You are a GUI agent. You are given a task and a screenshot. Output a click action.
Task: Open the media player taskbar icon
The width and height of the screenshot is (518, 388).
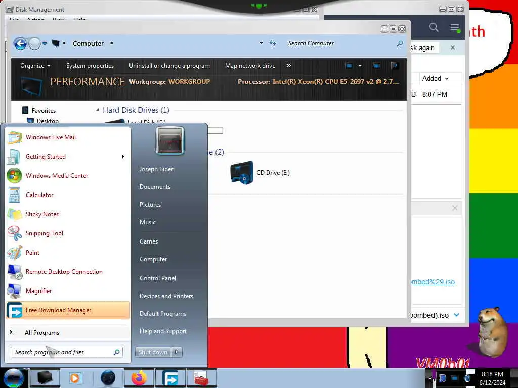click(x=75, y=378)
